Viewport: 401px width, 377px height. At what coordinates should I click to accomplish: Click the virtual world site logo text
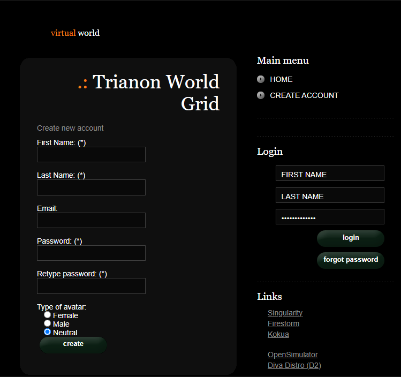click(x=75, y=33)
